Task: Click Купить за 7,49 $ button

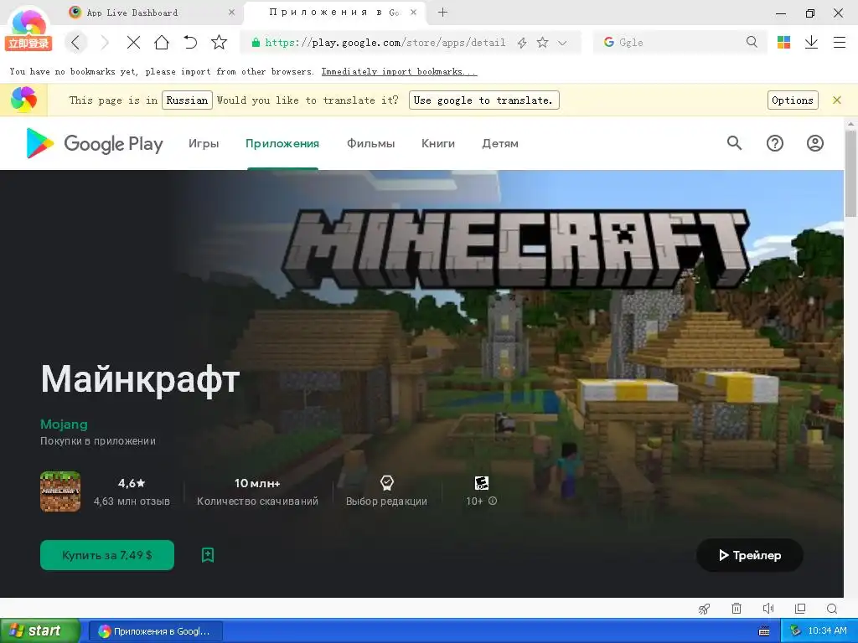Action: pos(107,555)
